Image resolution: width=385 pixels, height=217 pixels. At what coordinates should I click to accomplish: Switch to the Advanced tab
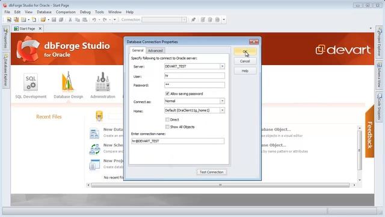point(155,51)
